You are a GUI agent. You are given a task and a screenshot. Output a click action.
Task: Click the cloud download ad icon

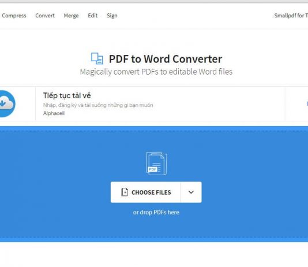click(x=7, y=104)
